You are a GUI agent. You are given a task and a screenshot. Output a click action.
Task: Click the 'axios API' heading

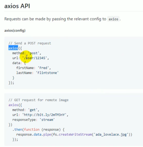click(17, 6)
